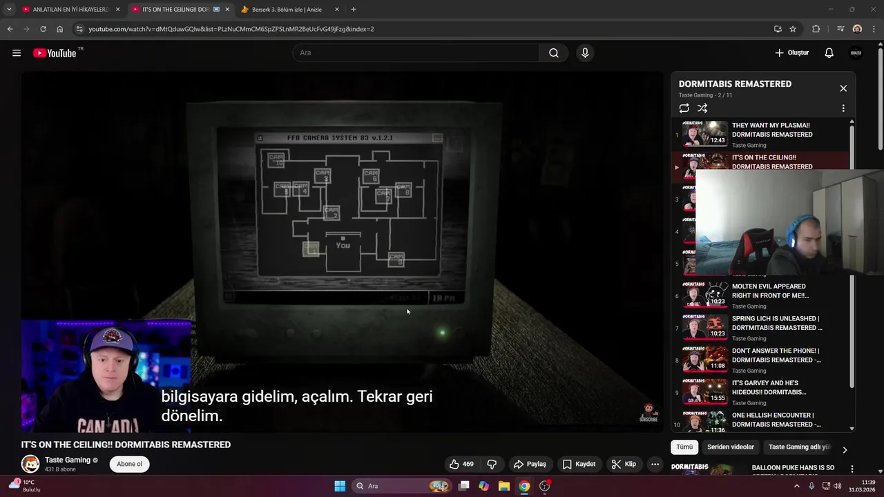Toggle playlist loop

(x=684, y=108)
